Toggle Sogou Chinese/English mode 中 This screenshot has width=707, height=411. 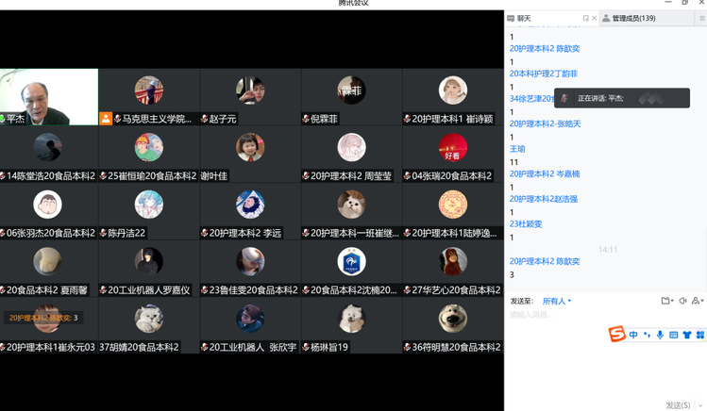tap(633, 336)
